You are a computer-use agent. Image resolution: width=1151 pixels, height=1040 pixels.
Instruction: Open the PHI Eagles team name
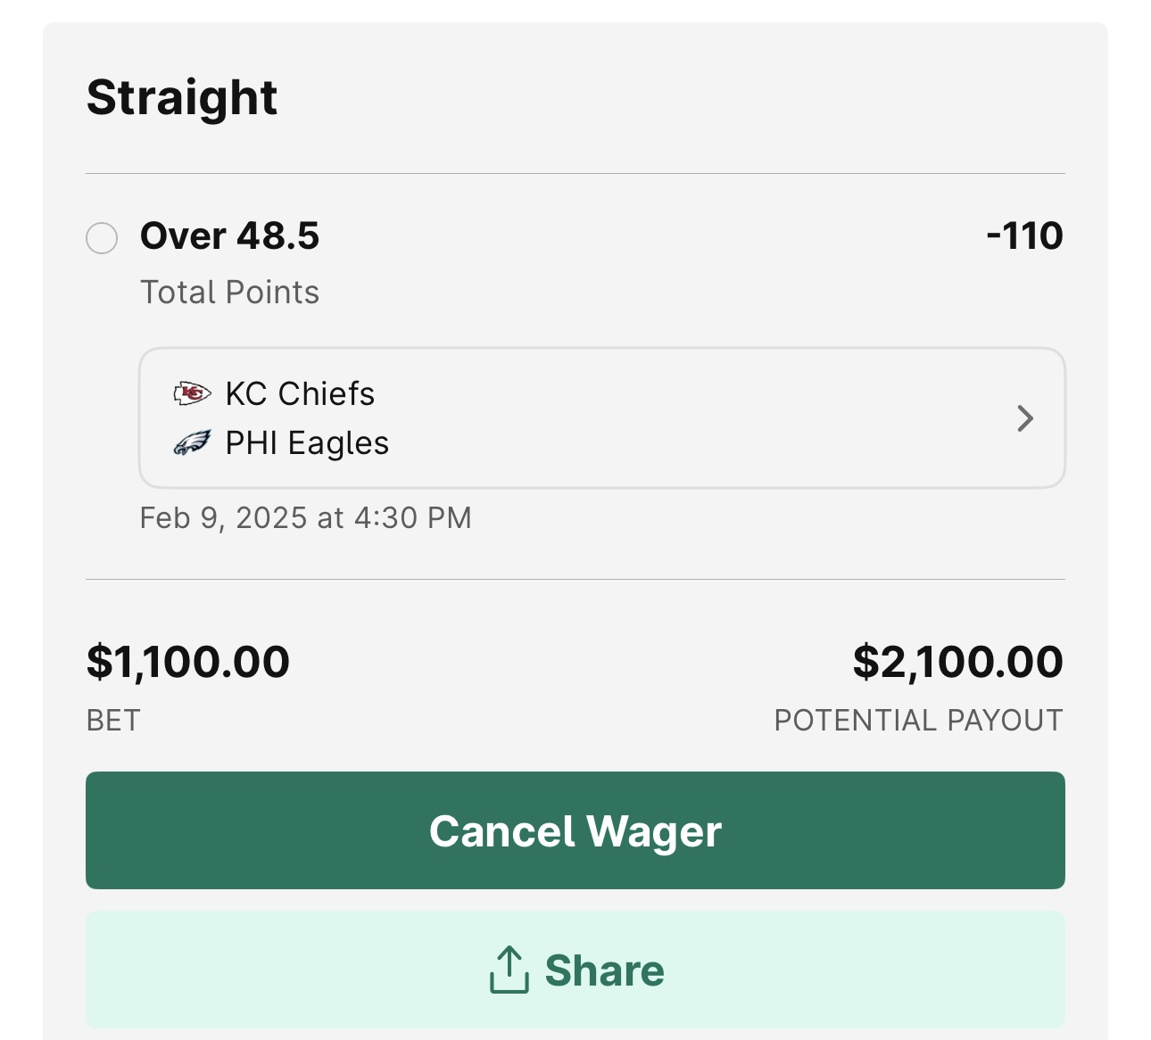pyautogui.click(x=307, y=443)
